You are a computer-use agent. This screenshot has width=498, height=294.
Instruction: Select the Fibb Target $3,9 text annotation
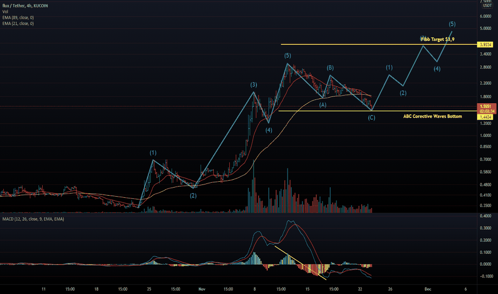point(438,40)
